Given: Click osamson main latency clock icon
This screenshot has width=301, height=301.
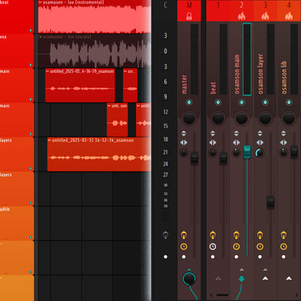Looking at the screenshot, I should point(236,247).
